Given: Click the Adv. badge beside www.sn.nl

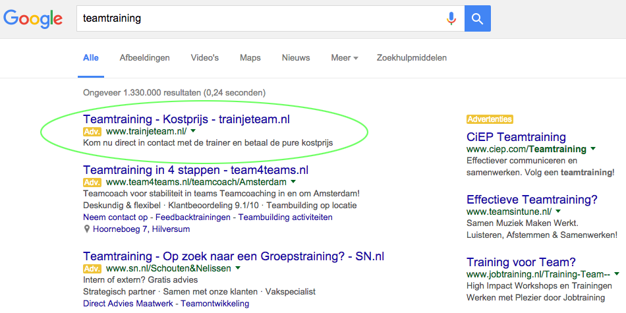Looking at the screenshot, I should tap(92, 268).
